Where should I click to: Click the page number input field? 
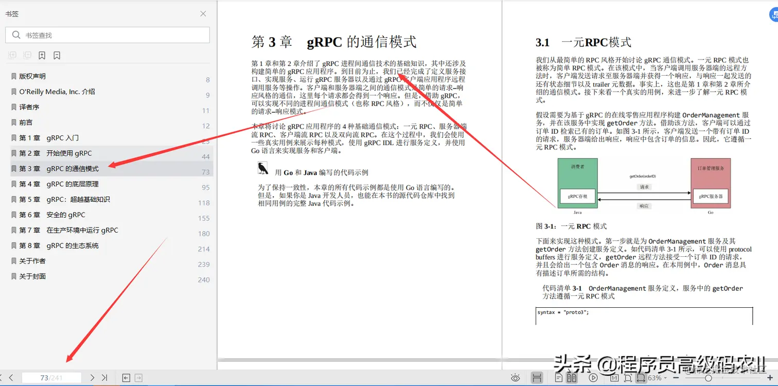point(51,377)
